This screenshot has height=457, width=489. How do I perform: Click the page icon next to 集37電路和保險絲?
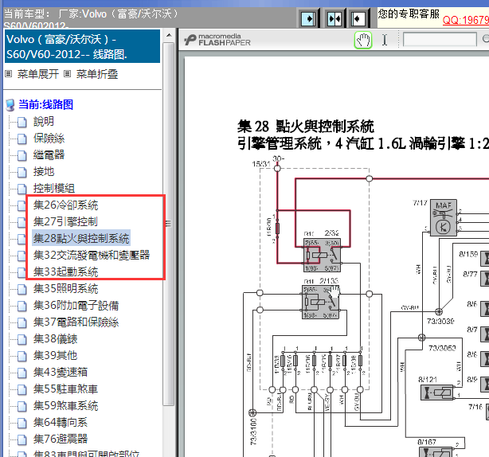pyautogui.click(x=22, y=322)
